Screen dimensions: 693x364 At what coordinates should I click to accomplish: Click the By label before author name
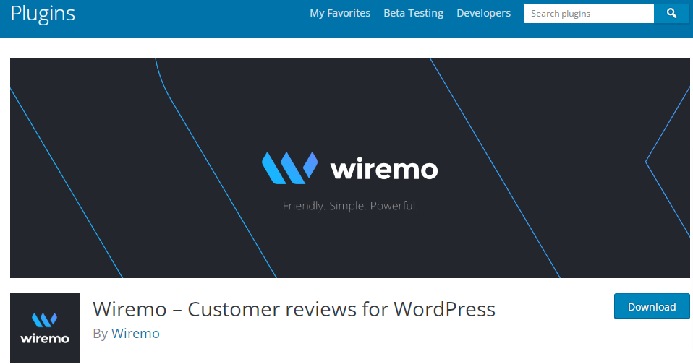pyautogui.click(x=101, y=334)
